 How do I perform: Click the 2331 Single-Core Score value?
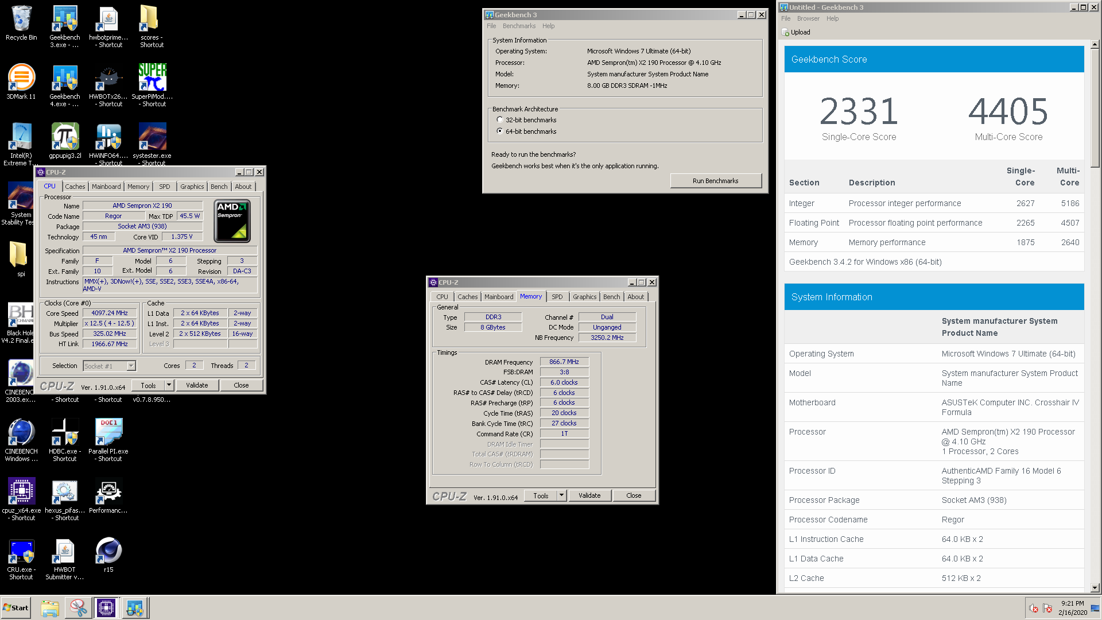click(859, 111)
